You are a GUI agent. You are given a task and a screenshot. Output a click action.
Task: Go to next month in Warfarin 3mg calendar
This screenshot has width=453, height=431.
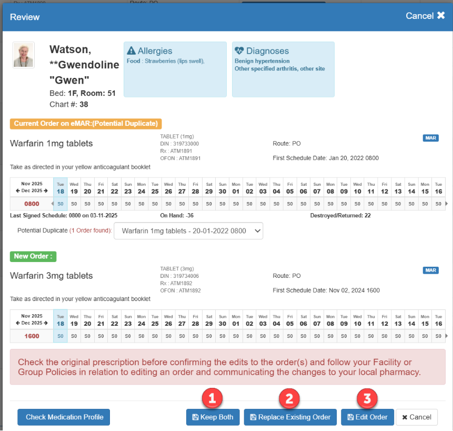click(46, 323)
